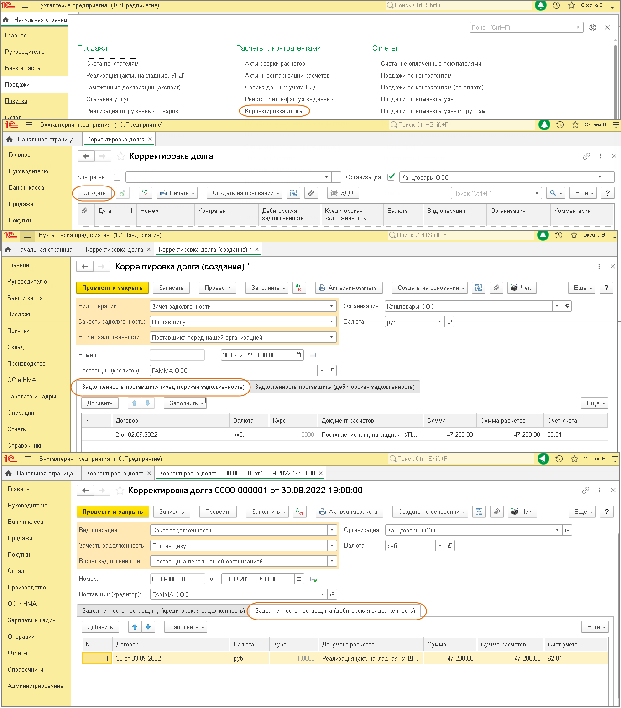
Task: Click search field in sales menu panel
Action: coord(522,27)
